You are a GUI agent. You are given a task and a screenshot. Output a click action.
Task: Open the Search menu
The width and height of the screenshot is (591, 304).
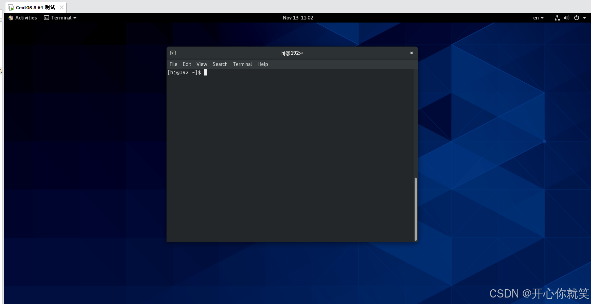(x=220, y=64)
